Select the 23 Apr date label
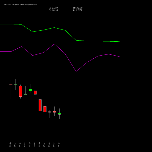This screenshot has height=152, width=152. pos(34,145)
